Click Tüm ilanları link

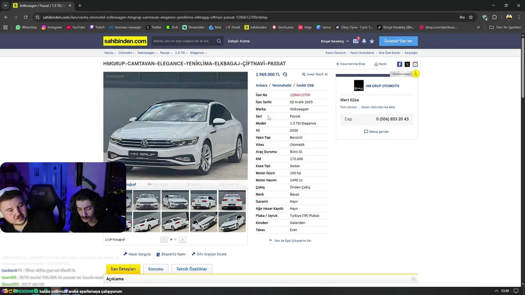click(x=348, y=107)
